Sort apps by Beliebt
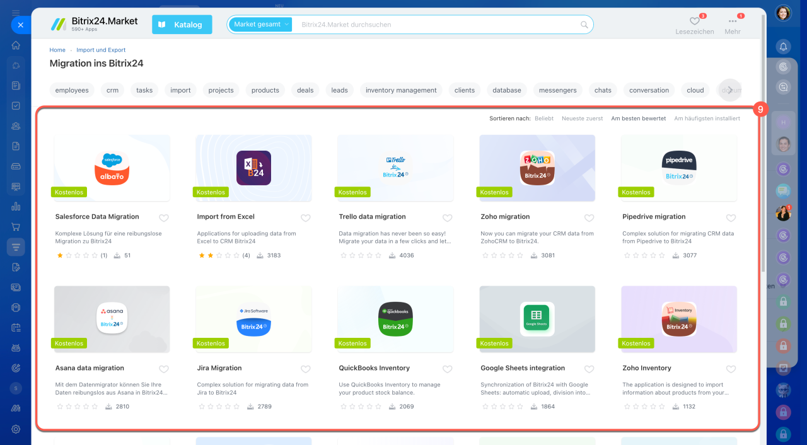Viewport: 807px width, 445px height. (x=544, y=118)
